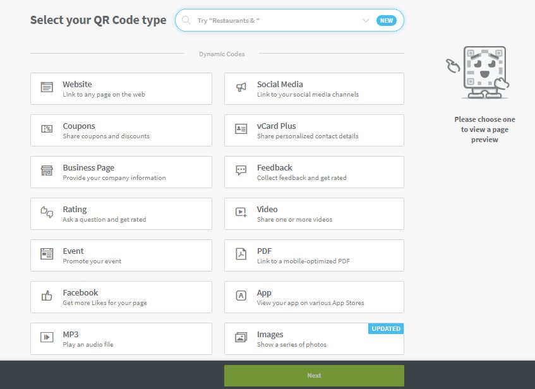Select the Event QR code type
Viewport: 535px width, 389px height.
(x=121, y=256)
